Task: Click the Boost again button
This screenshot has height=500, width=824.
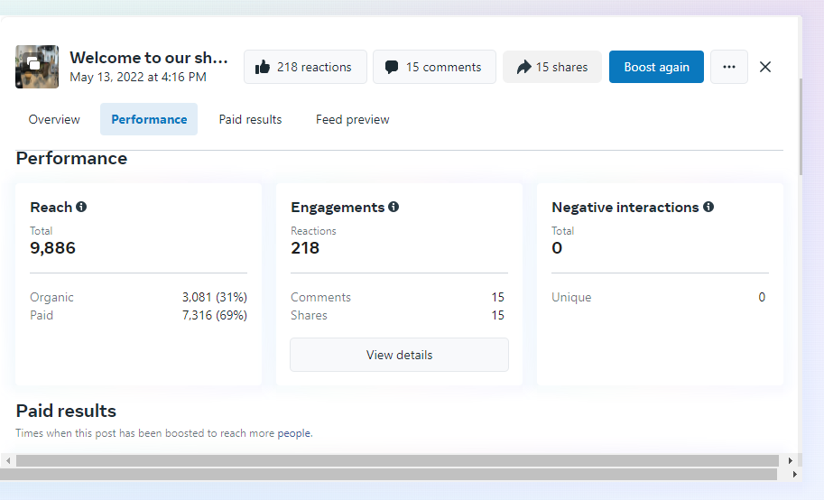Action: (656, 67)
